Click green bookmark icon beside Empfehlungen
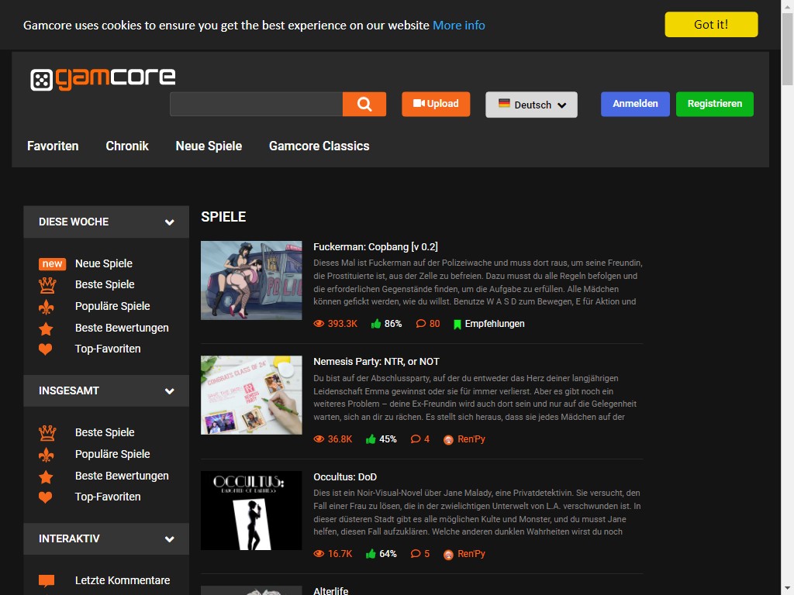Image resolution: width=794 pixels, height=595 pixels. click(457, 325)
